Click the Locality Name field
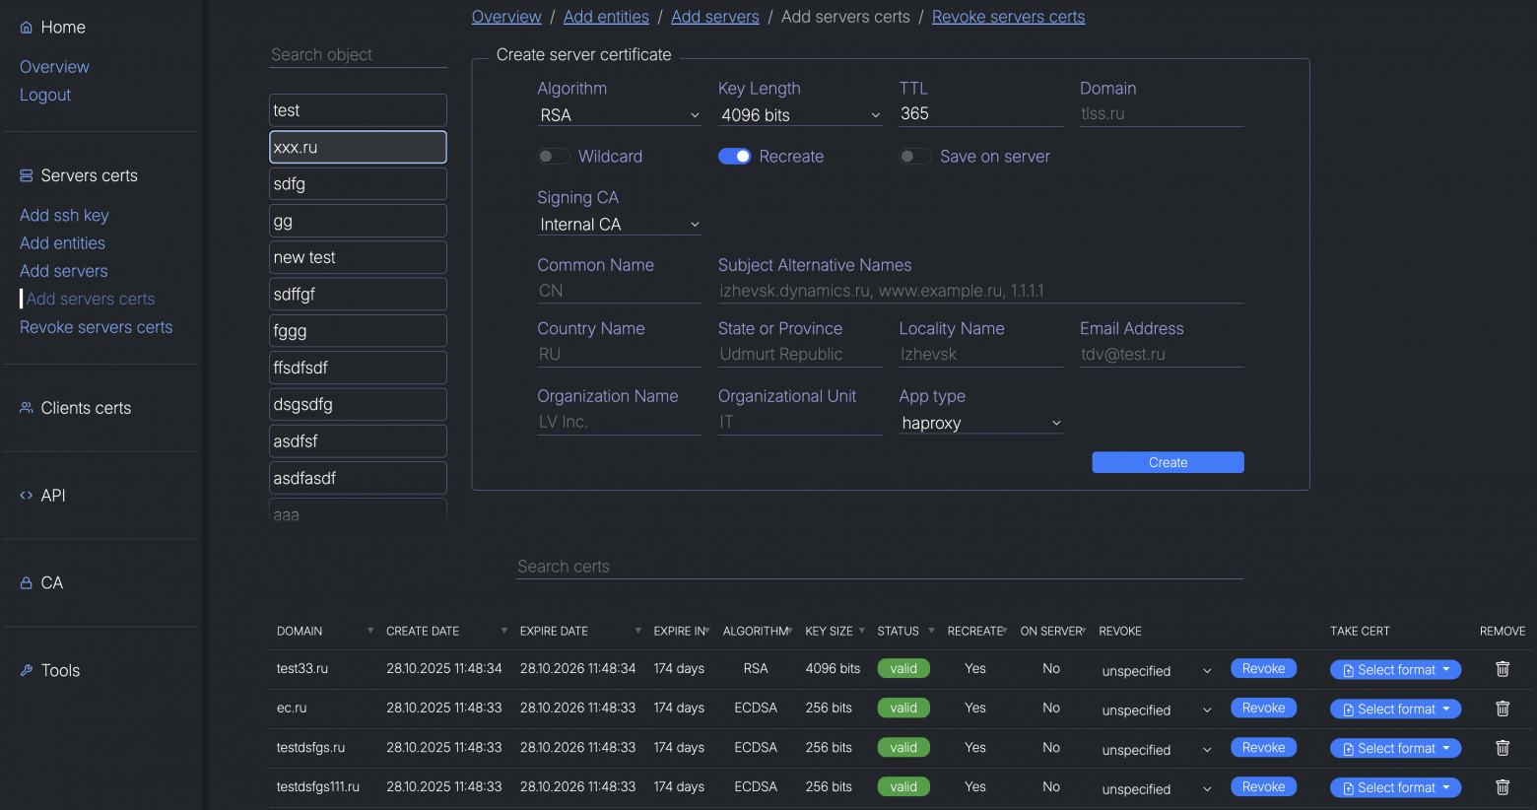The width and height of the screenshot is (1537, 810). tap(981, 354)
